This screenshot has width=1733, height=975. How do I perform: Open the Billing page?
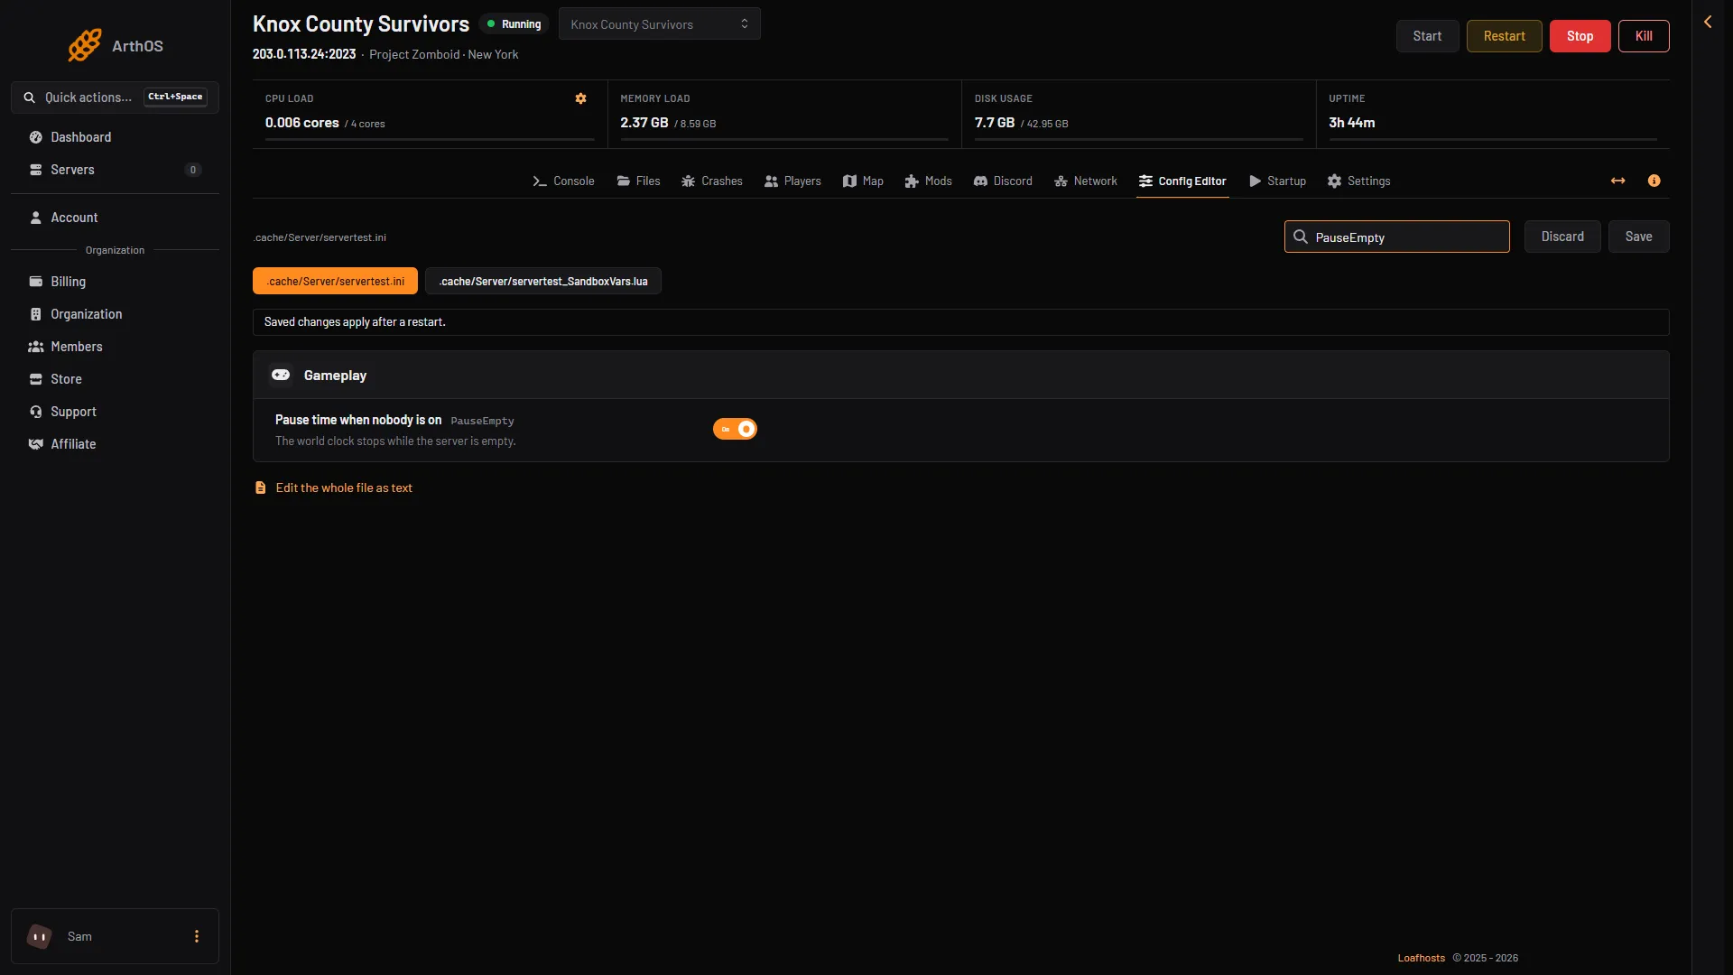[x=115, y=282]
